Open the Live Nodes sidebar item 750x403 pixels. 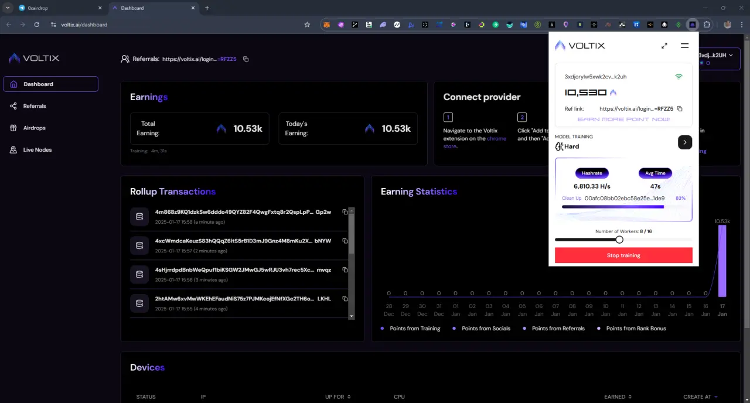(x=37, y=150)
